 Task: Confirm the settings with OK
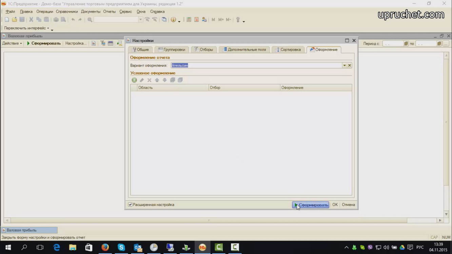pyautogui.click(x=335, y=205)
